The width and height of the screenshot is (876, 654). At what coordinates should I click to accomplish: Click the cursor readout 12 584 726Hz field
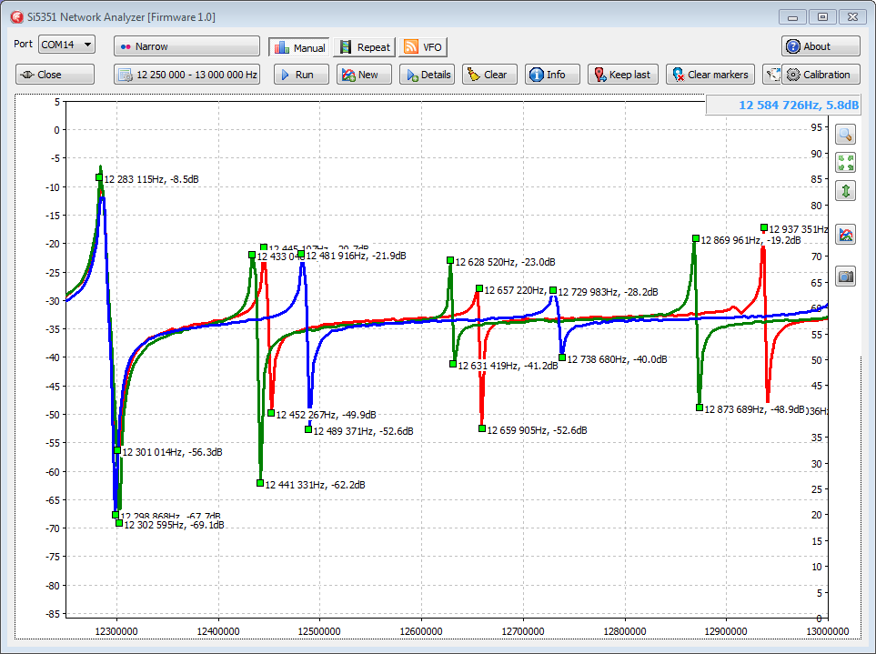click(784, 106)
